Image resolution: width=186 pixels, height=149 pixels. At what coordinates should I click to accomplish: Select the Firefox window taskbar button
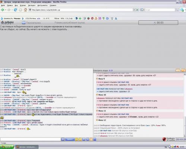click(27, 147)
